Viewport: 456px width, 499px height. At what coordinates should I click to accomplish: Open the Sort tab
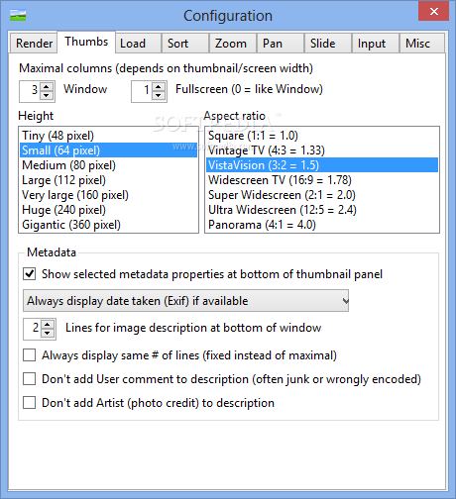click(185, 44)
